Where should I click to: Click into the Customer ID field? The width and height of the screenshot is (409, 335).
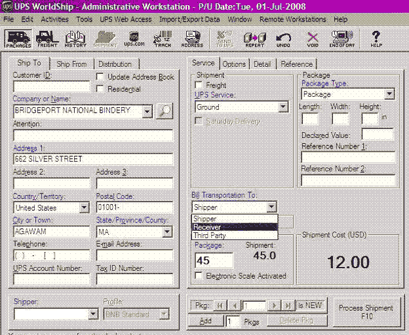click(x=52, y=86)
